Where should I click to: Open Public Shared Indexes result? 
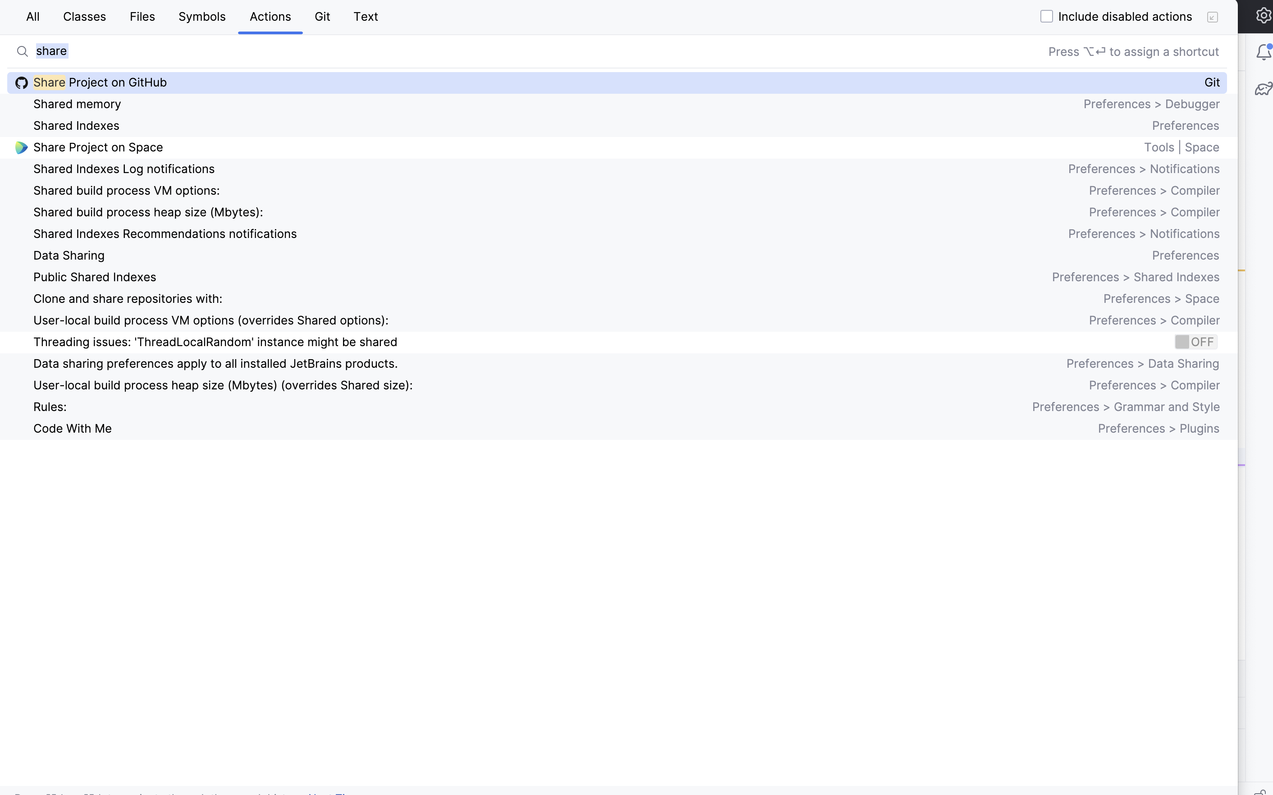click(x=95, y=277)
